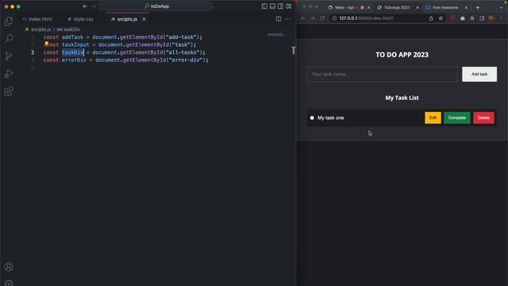Close the Meet browser tab
This screenshot has height=286, width=508.
coord(368,7)
